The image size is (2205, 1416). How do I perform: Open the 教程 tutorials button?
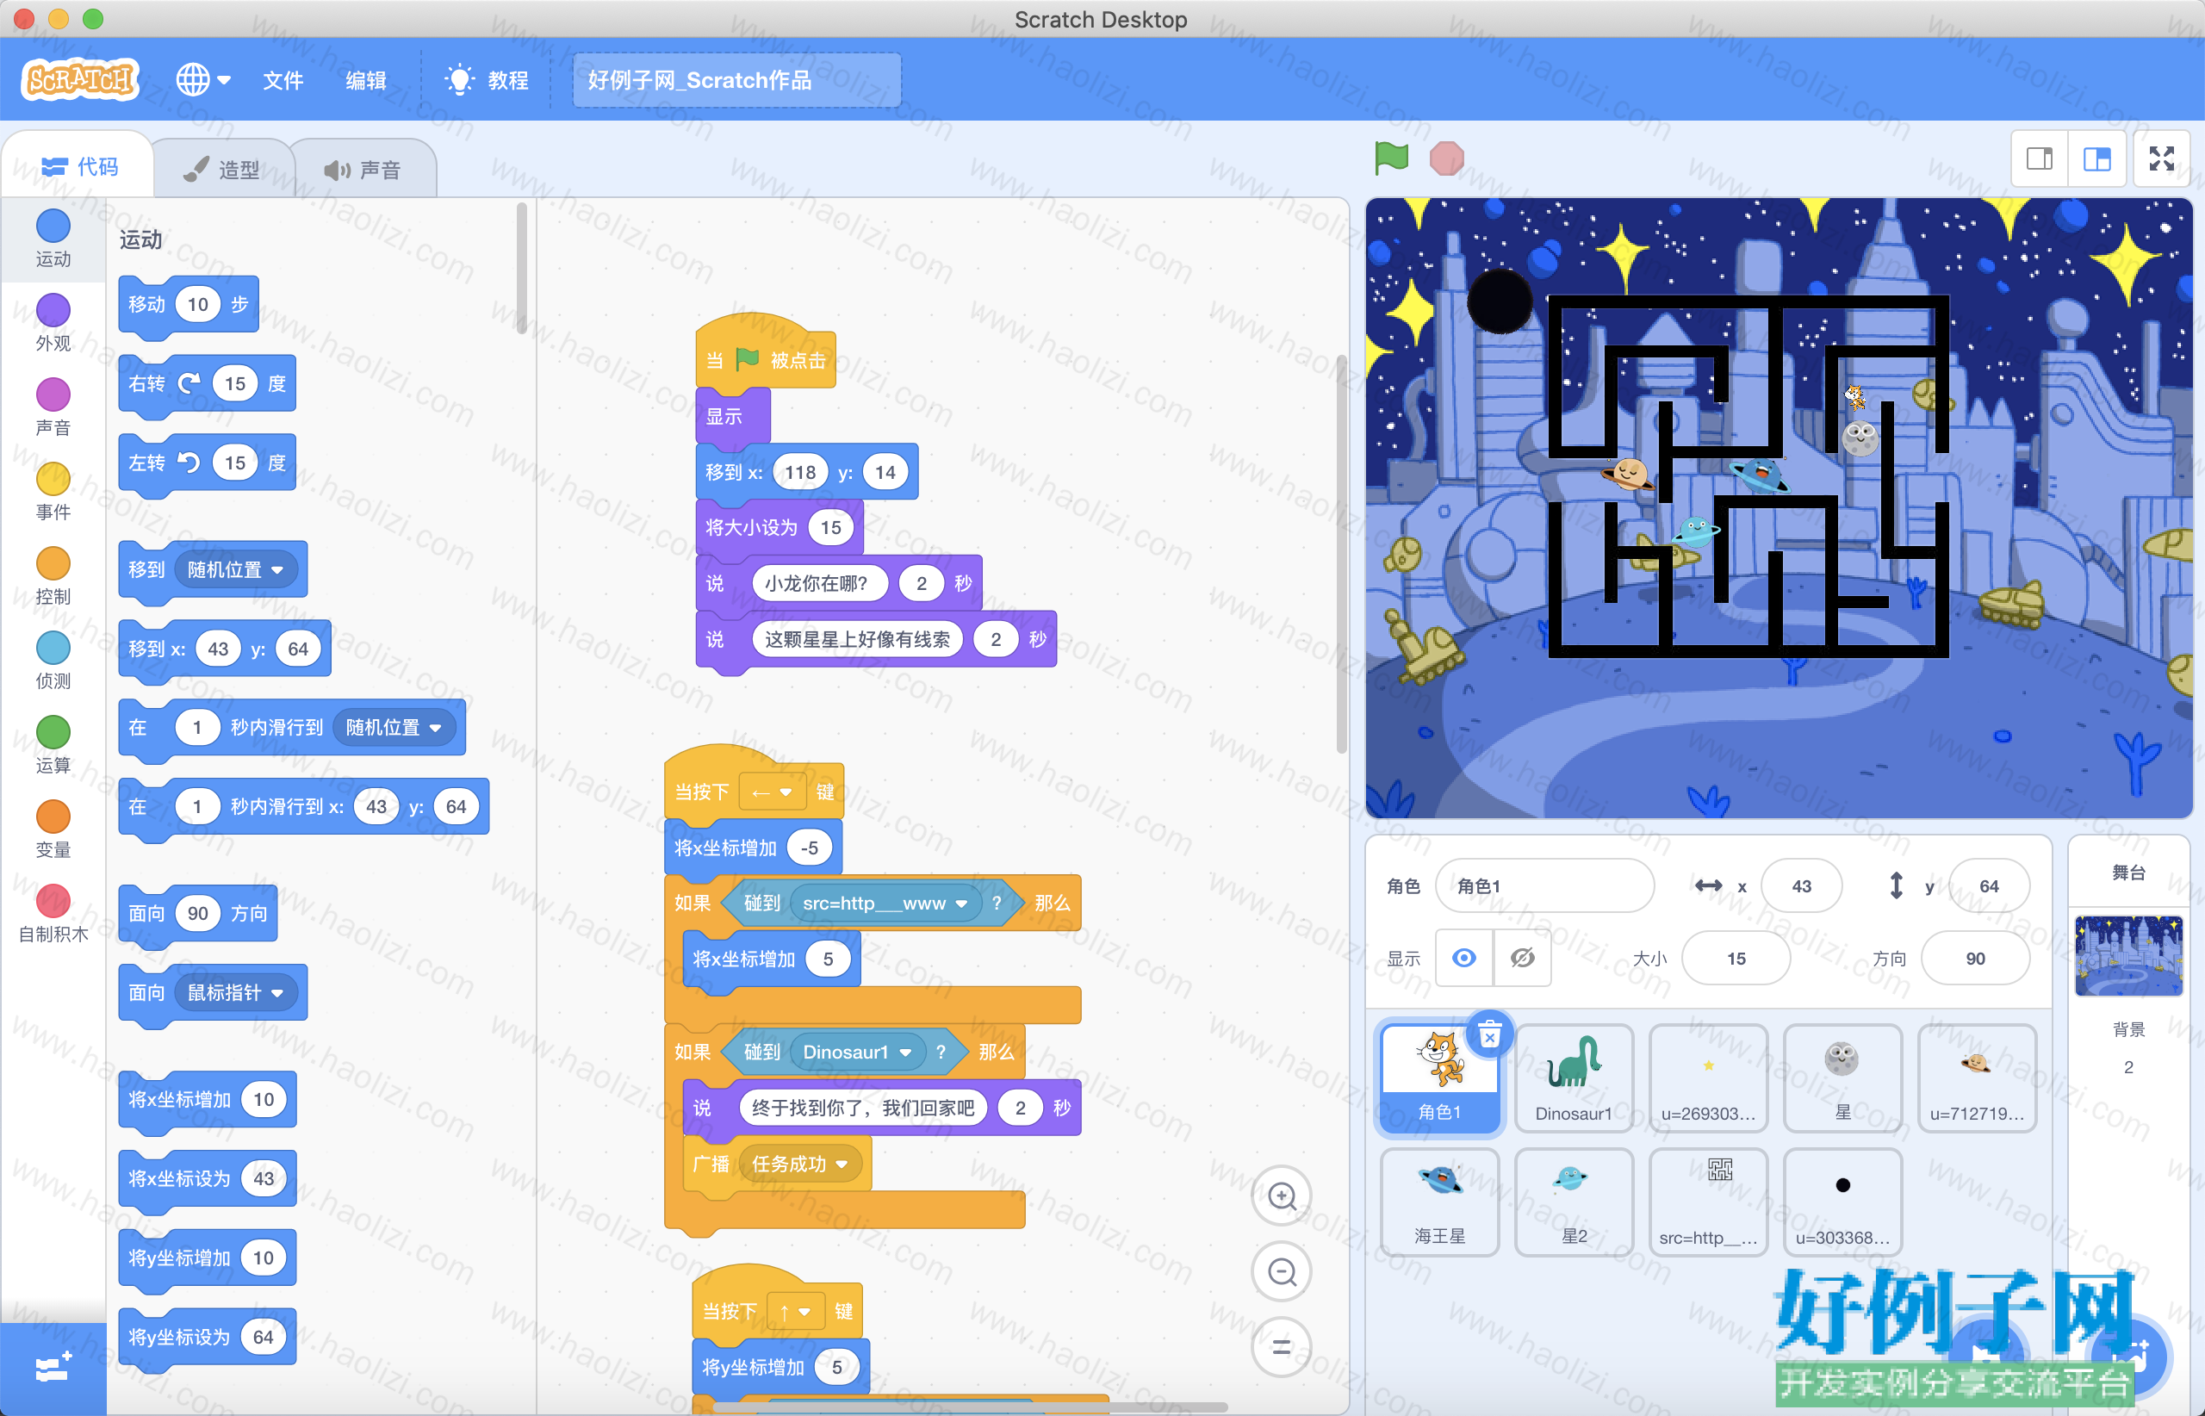tap(487, 80)
